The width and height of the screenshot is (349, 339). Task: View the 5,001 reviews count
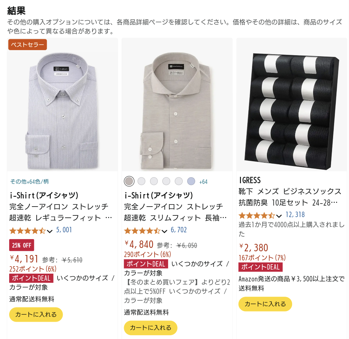coord(64,230)
